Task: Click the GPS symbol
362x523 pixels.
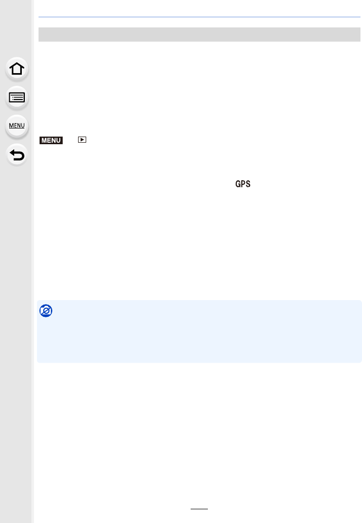Action: click(243, 184)
